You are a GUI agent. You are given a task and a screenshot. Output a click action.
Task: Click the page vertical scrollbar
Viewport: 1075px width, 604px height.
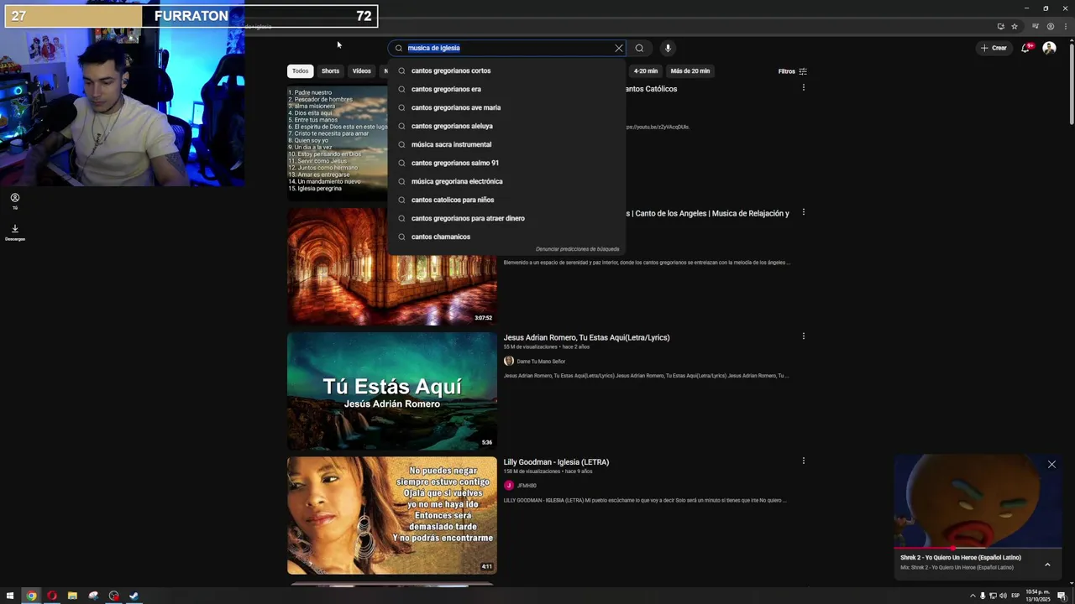[1071, 84]
